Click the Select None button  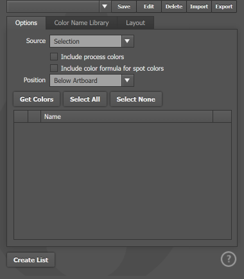pyautogui.click(x=136, y=99)
